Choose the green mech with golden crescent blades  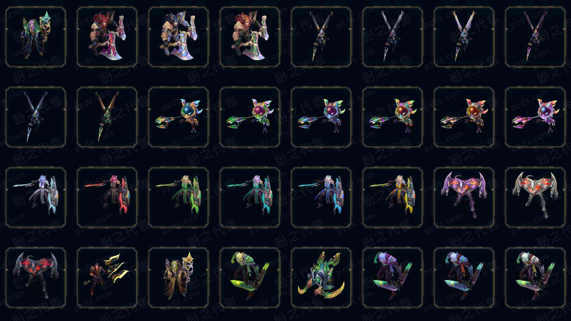(321, 278)
